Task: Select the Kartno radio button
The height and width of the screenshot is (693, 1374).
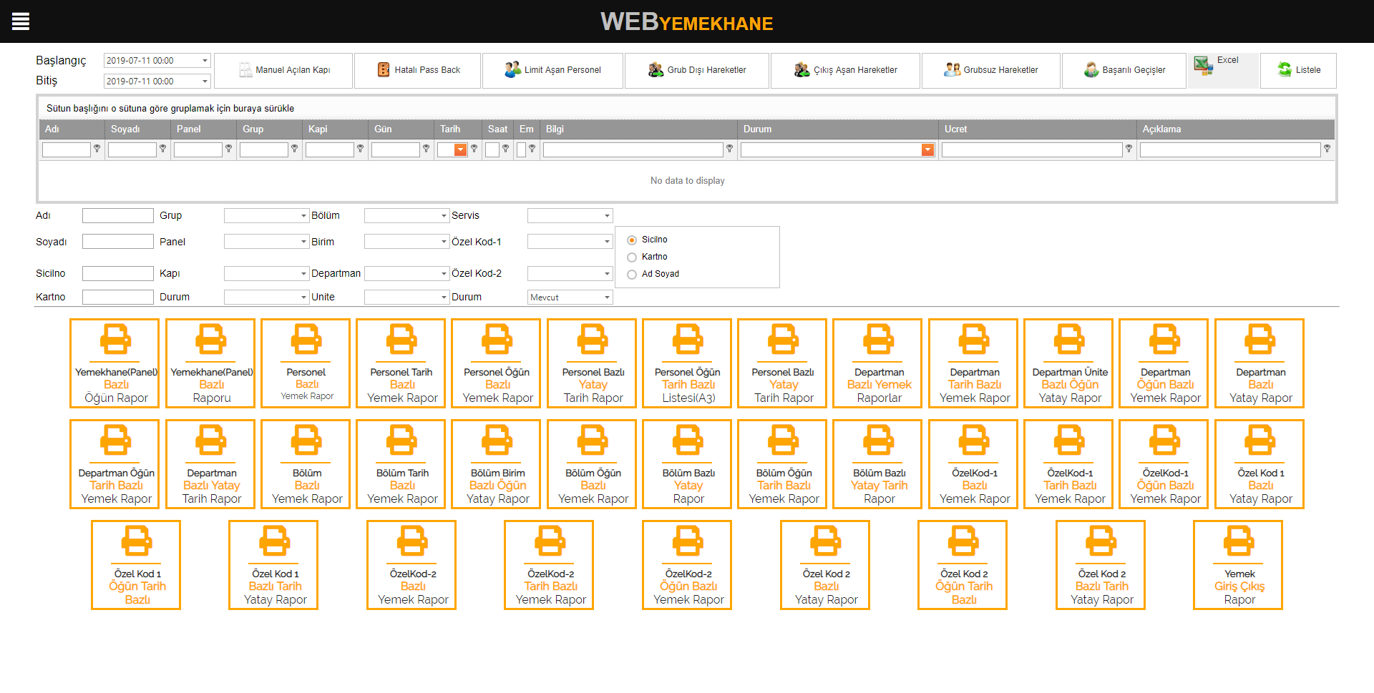Action: pos(632,257)
